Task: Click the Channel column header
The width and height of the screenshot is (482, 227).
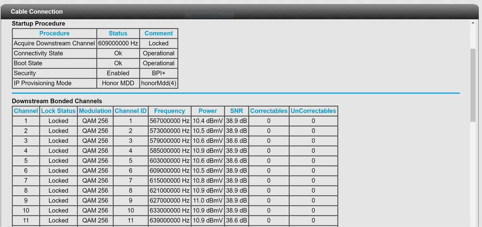Action: (26, 111)
